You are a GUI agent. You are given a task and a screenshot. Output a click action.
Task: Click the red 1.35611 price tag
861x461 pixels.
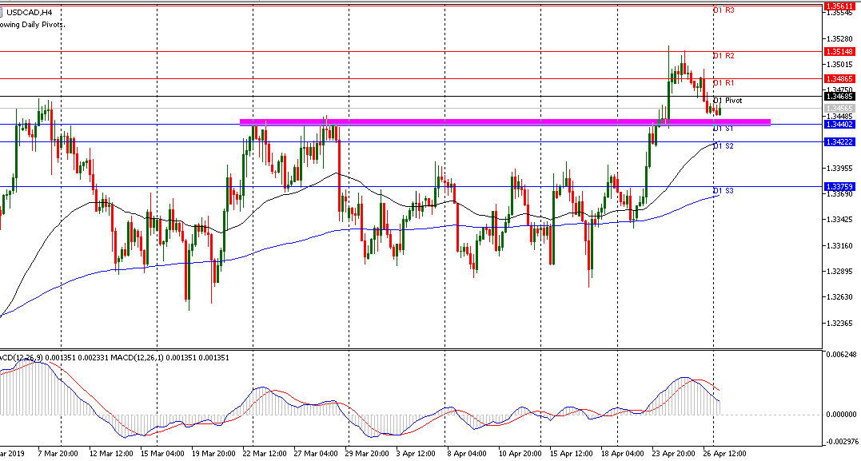pos(840,6)
